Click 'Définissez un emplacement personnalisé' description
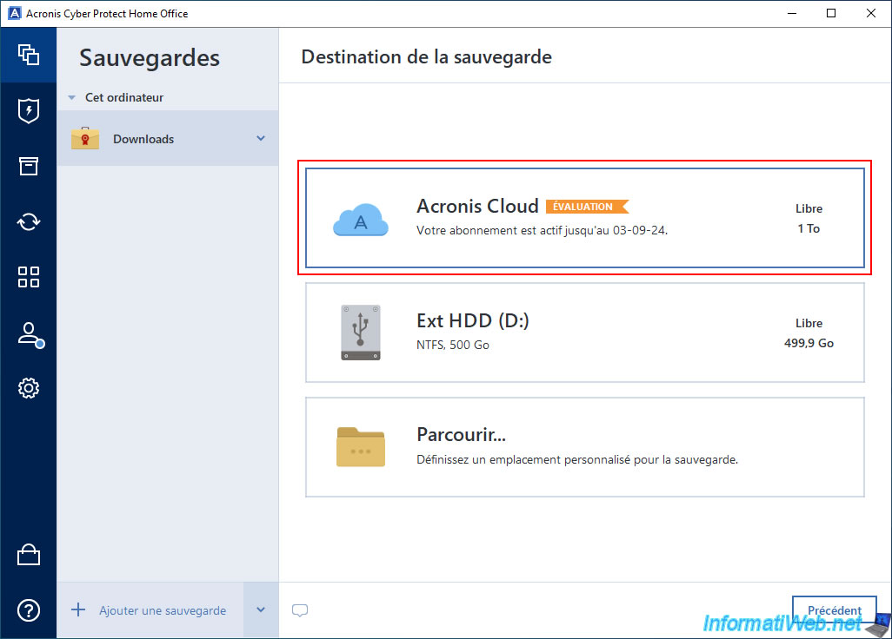Image resolution: width=892 pixels, height=639 pixels. pos(576,459)
